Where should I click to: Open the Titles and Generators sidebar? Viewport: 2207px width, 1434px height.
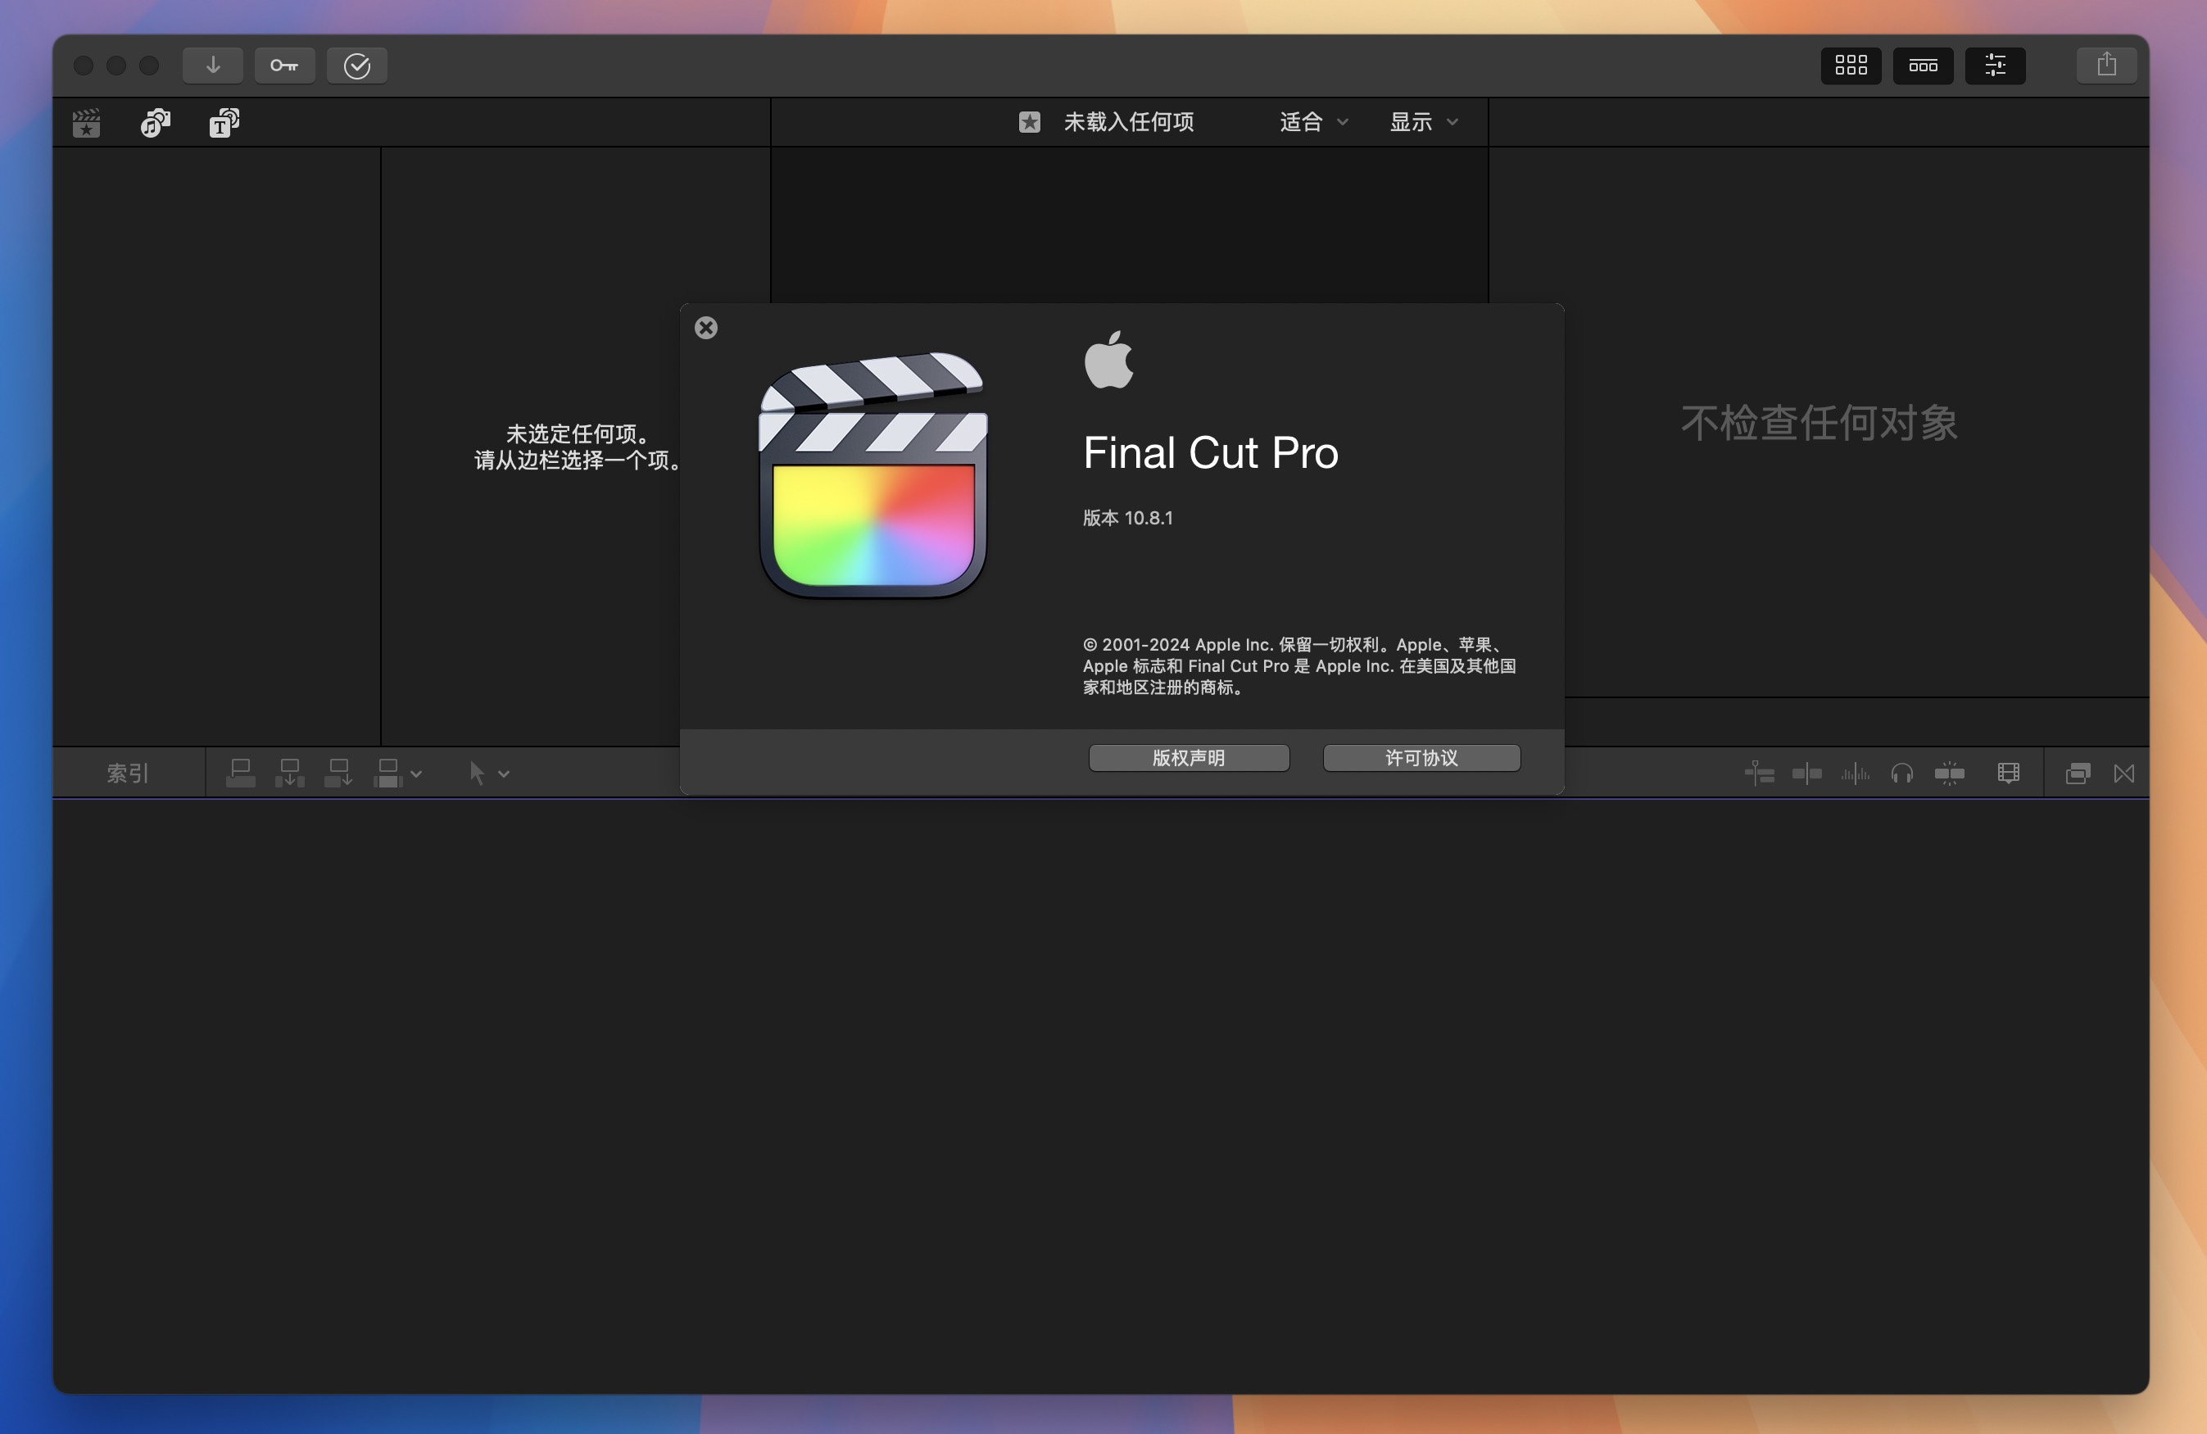coord(224,122)
